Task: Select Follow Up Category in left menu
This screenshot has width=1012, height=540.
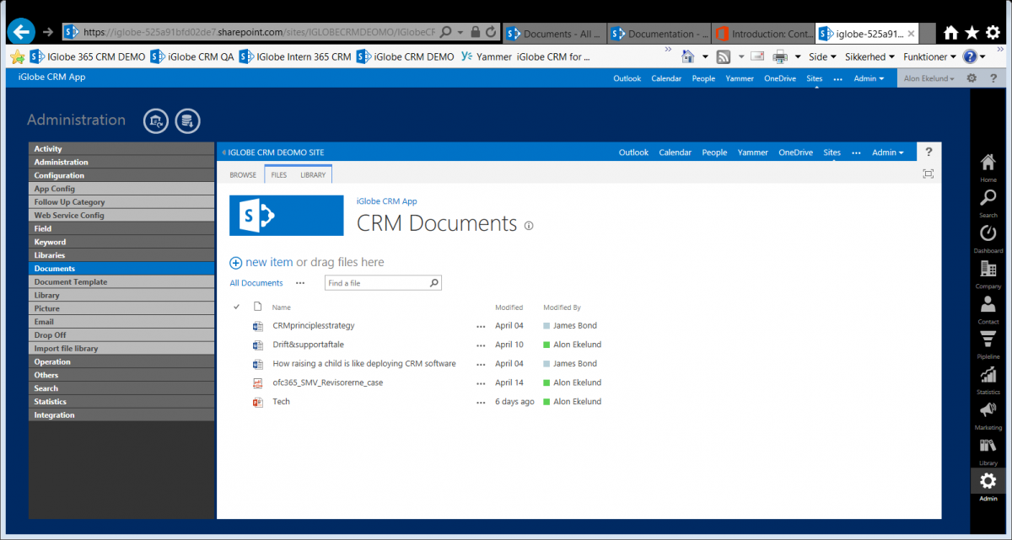Action: [121, 202]
